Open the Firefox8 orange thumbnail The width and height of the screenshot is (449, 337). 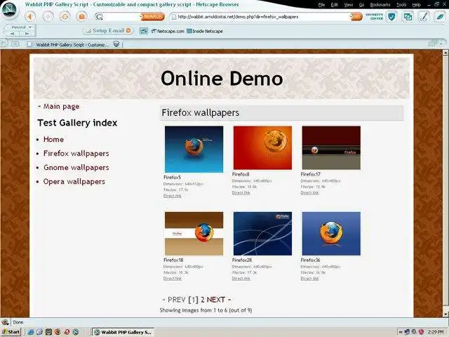262,148
